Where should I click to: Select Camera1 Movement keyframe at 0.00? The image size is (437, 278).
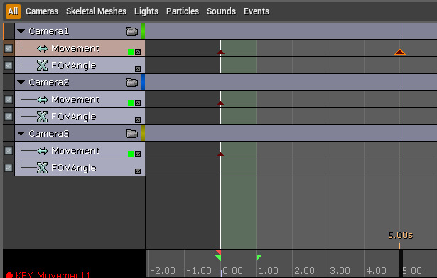click(220, 52)
